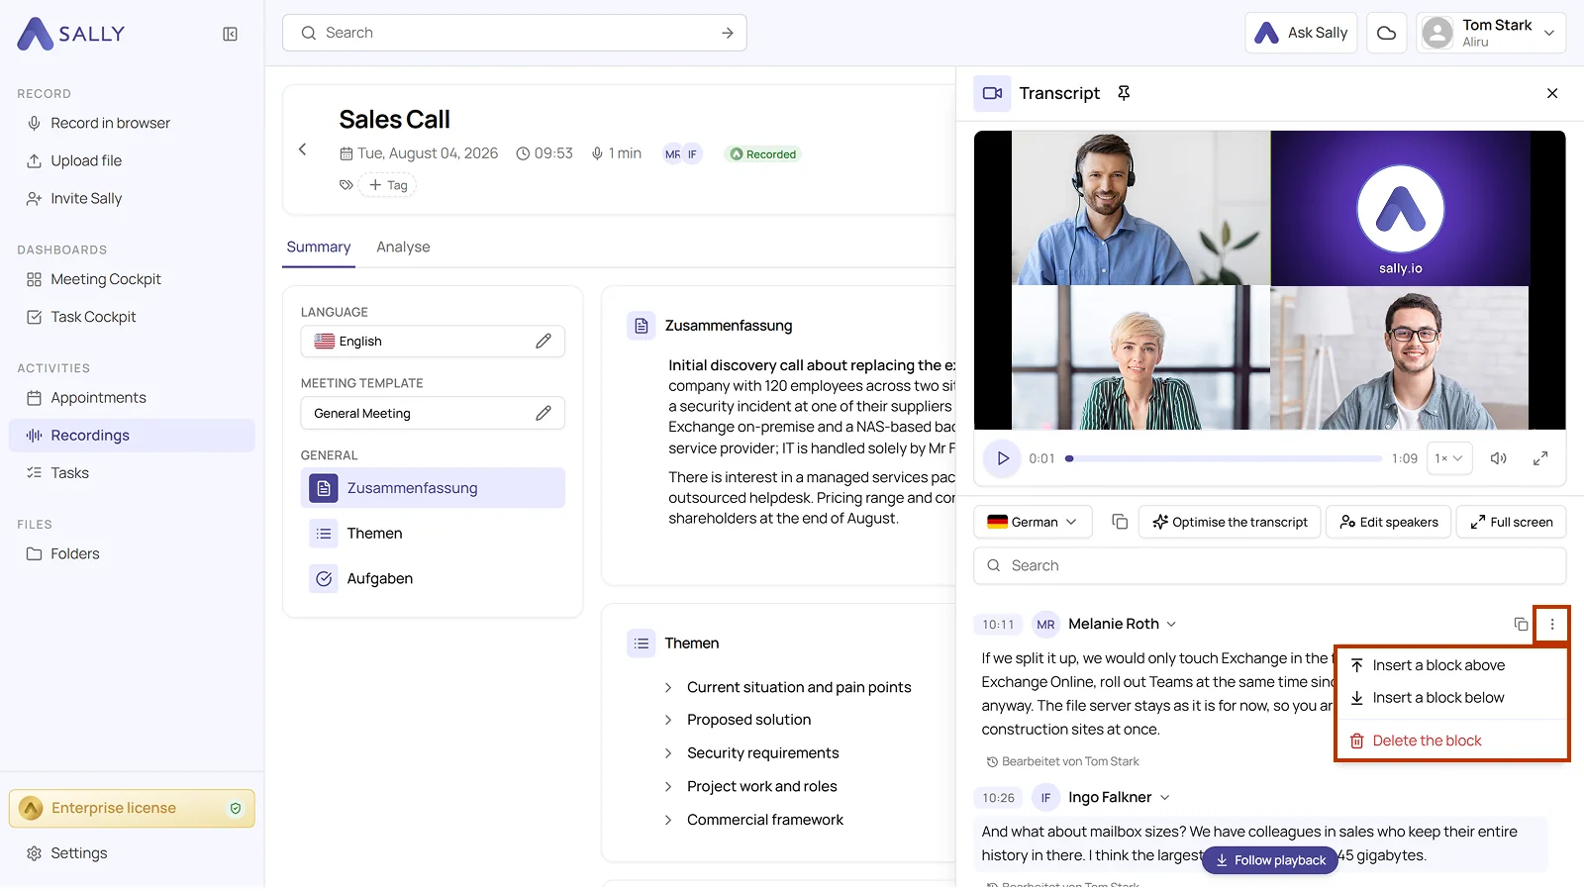
Task: Open Tom Stark account menu
Action: 1491,33
